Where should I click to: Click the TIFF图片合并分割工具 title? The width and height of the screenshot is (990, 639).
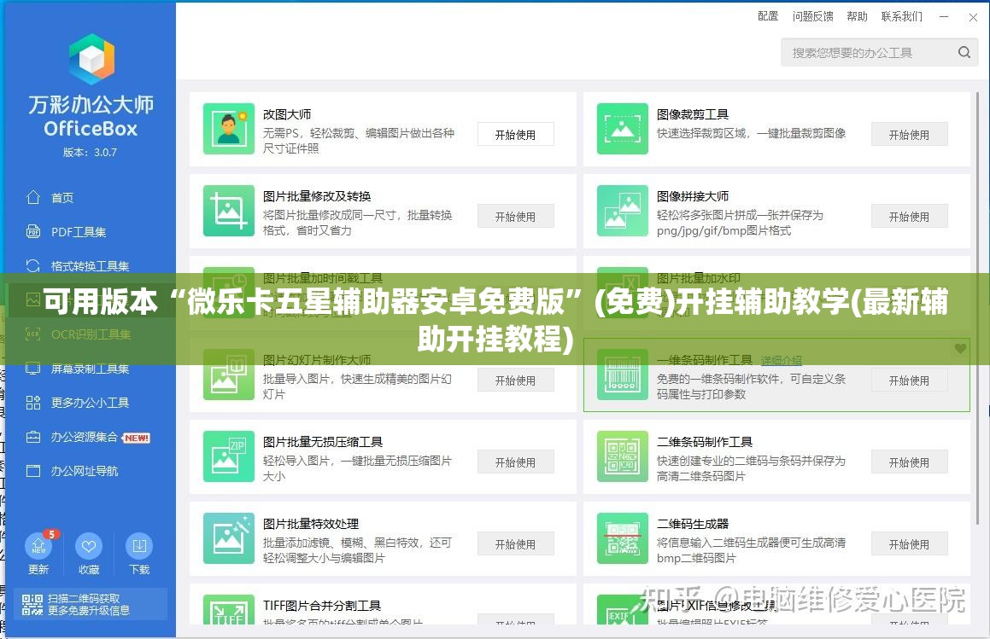click(x=322, y=607)
